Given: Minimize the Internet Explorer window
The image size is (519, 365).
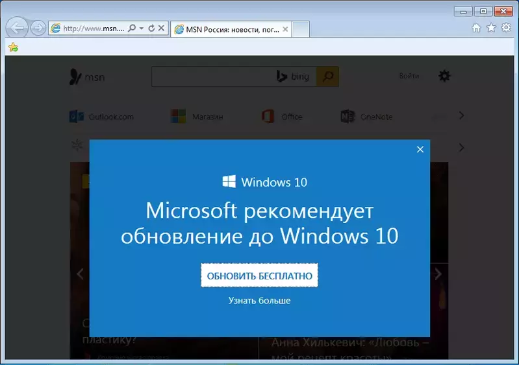Looking at the screenshot, I should tap(463, 12).
